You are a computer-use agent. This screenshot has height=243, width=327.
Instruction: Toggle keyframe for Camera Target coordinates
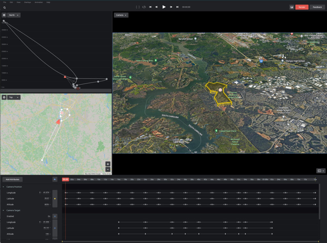(55, 228)
